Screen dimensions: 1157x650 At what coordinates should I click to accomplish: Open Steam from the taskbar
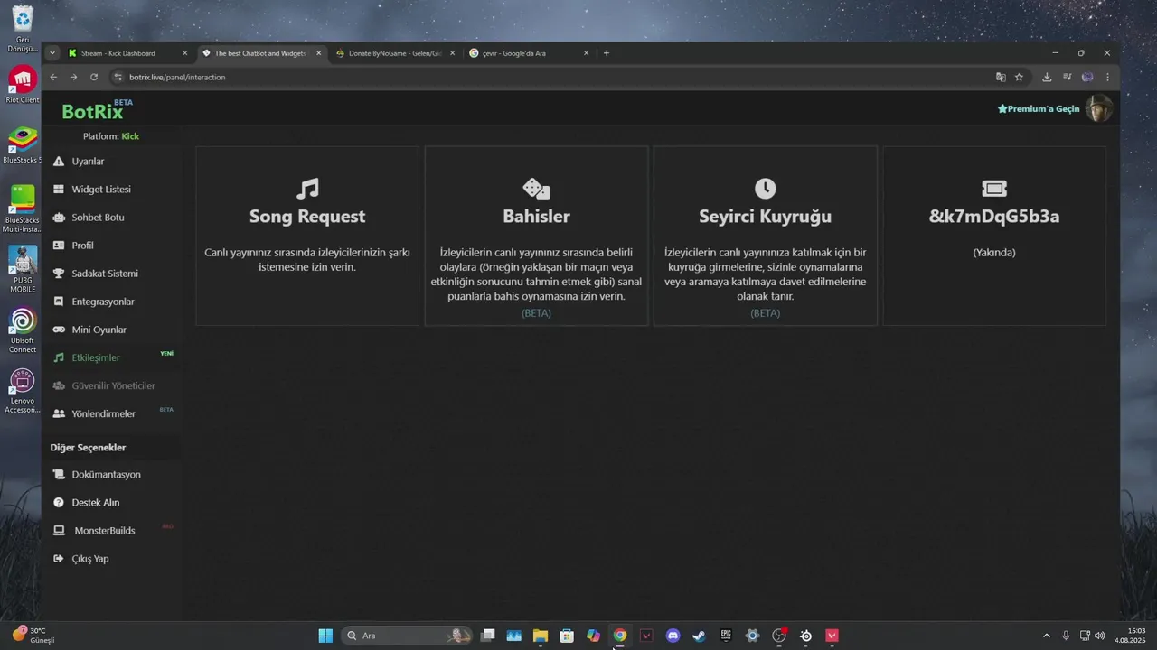699,636
